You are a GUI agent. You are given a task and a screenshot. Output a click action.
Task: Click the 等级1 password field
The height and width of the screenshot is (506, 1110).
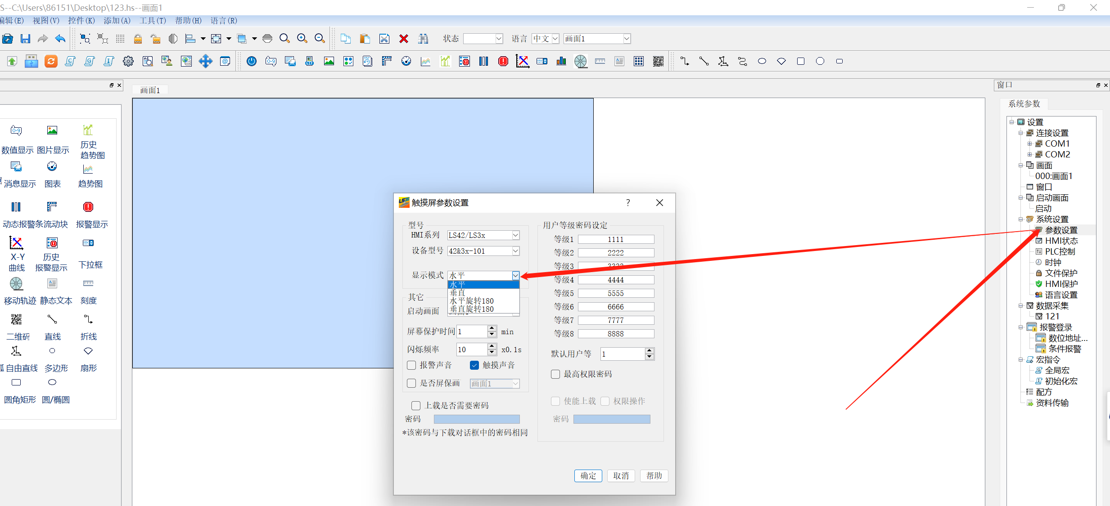[616, 239]
